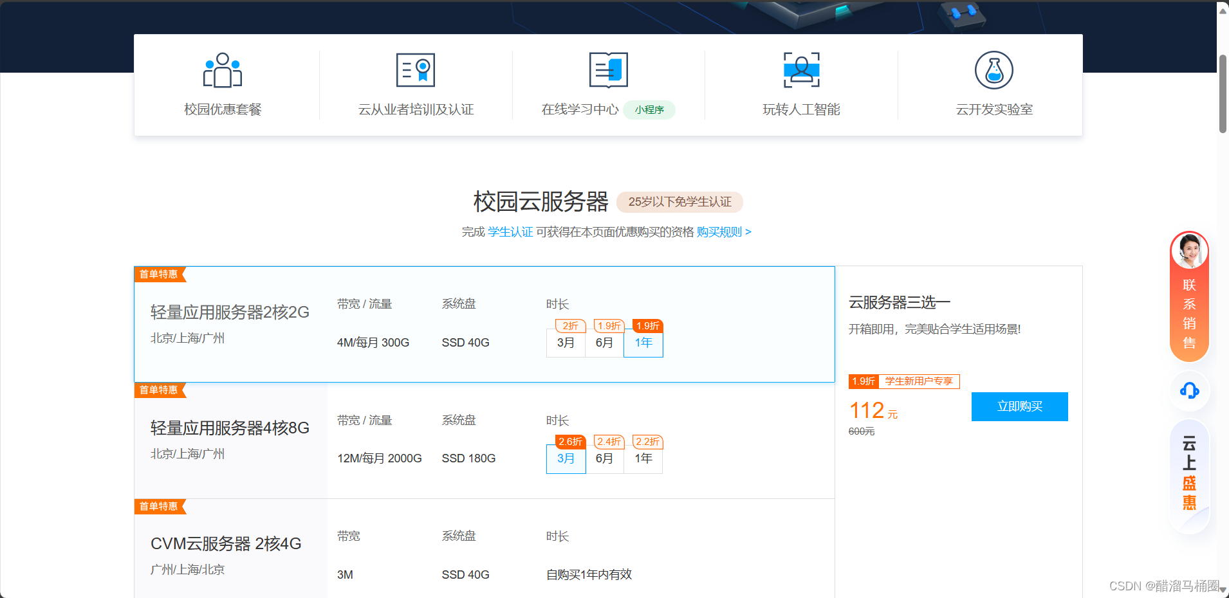The width and height of the screenshot is (1229, 598).
Task: Select the 轻量应用服务器2核2G plan title
Action: (230, 313)
